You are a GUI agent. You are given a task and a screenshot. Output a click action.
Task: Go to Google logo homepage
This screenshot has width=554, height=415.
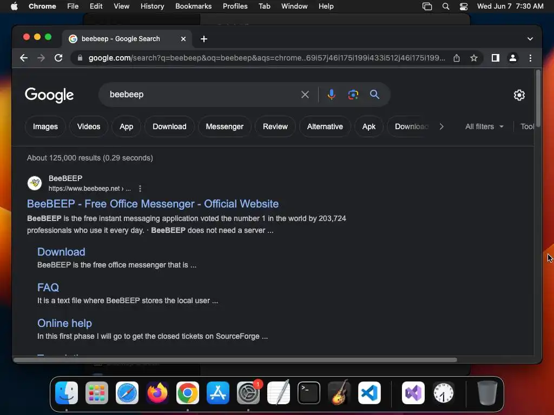coord(49,95)
